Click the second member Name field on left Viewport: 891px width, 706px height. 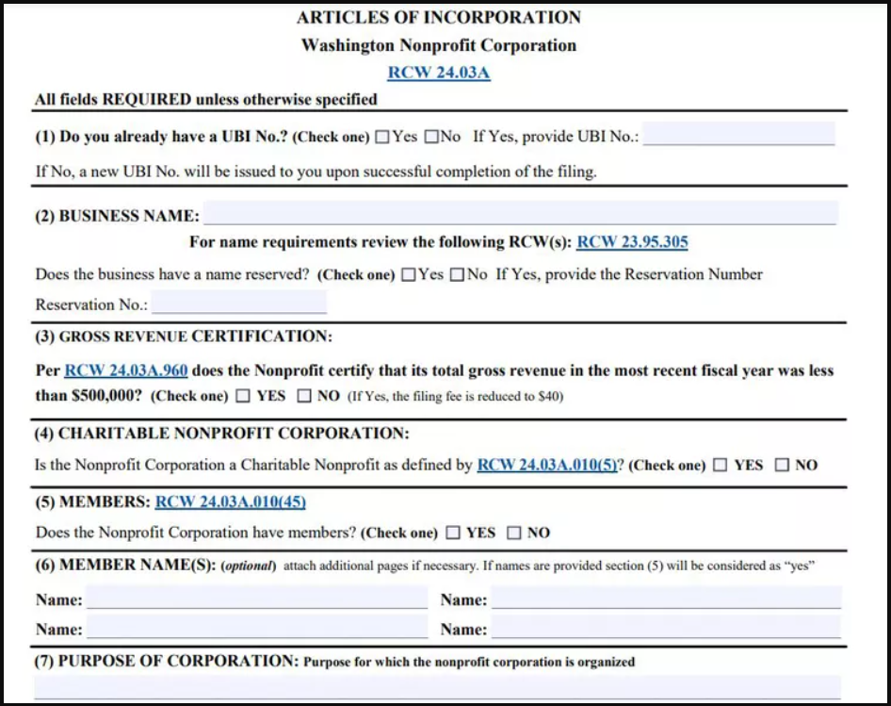coord(257,628)
